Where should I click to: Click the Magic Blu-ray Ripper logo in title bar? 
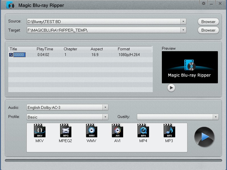(10, 5)
